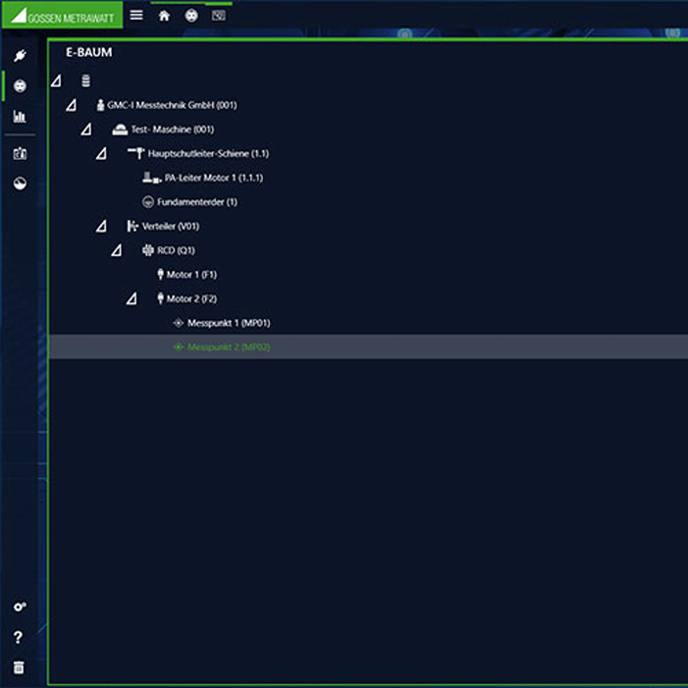Collapse the Hauptschutleiter-Schiene (1.1) branch
Viewport: 688px width, 688px height.
101,154
